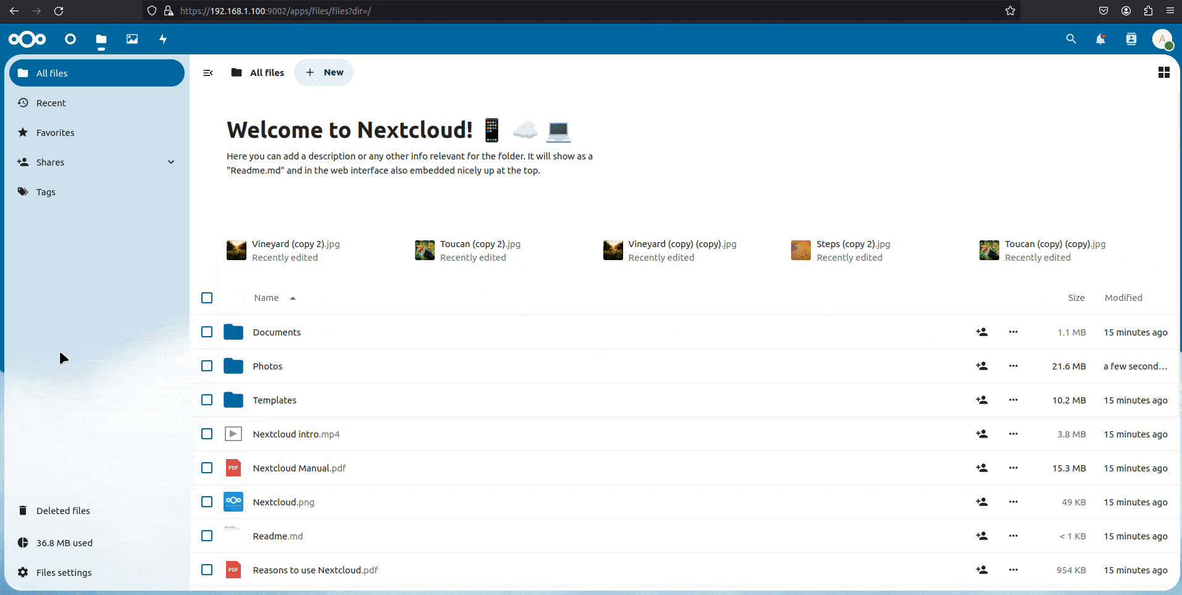View 36.8 MB used storage quota
Screen dimensions: 1182x595
coord(97,542)
